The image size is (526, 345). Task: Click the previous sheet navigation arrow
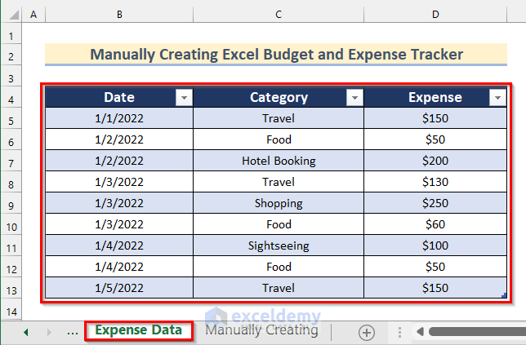pos(25,332)
